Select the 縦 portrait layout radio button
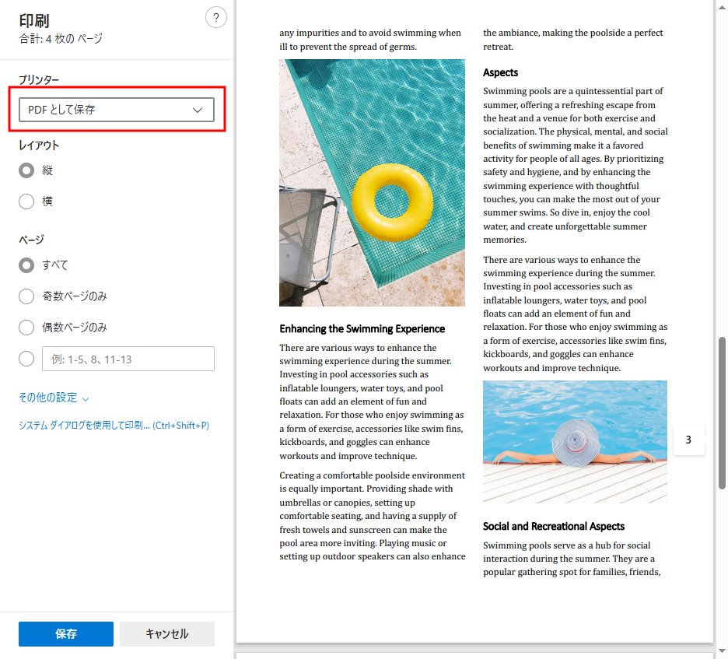This screenshot has height=659, width=728. pyautogui.click(x=26, y=170)
